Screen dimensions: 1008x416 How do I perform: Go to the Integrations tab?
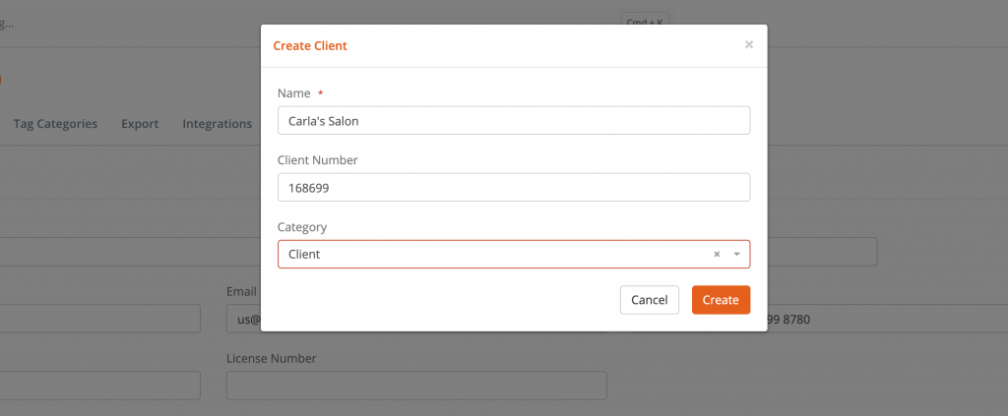coord(218,124)
